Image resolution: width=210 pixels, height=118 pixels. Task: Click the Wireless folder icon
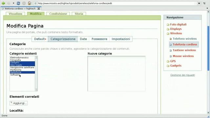[168, 33]
